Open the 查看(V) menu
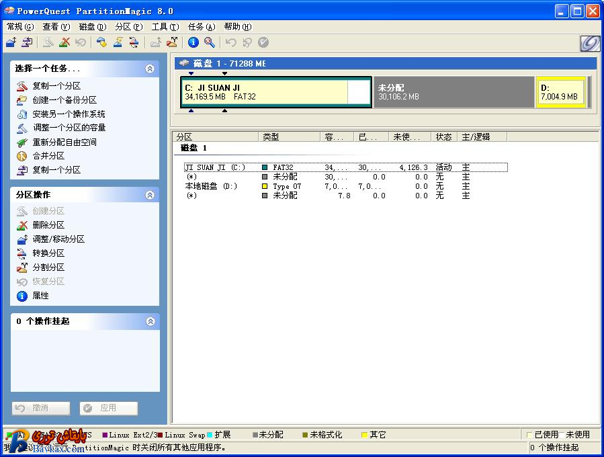This screenshot has width=604, height=457. click(56, 27)
